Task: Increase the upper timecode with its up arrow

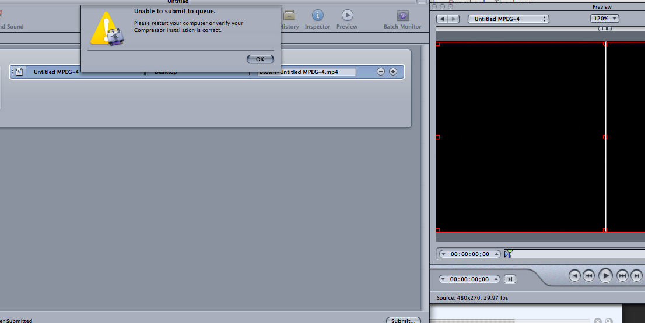Action: pos(496,254)
